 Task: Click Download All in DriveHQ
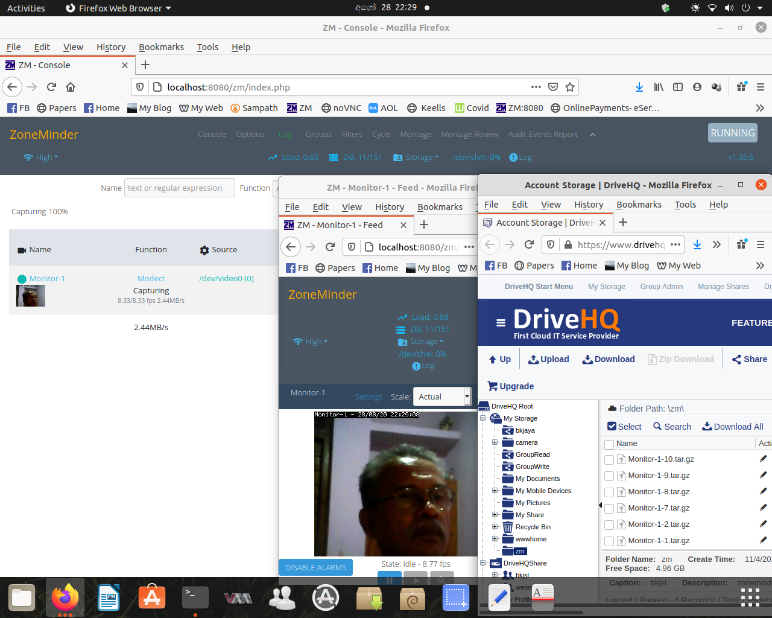(x=732, y=427)
